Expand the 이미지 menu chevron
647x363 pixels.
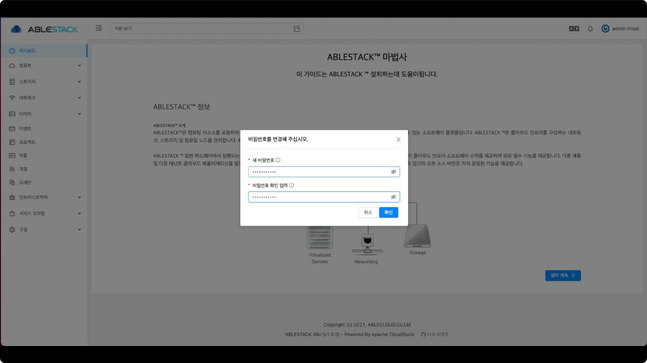(79, 114)
